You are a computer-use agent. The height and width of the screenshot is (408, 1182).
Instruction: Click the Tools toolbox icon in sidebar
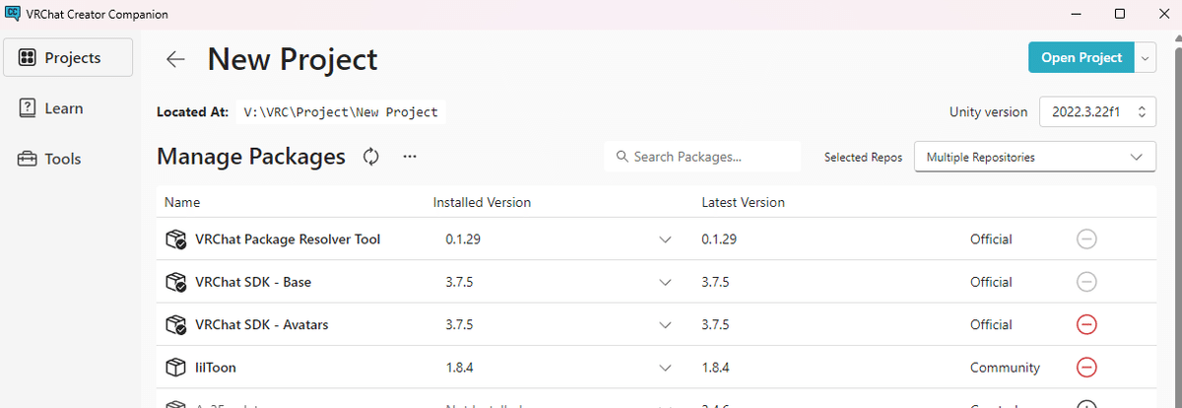[x=28, y=159]
